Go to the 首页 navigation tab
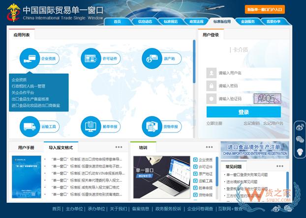 click(117, 22)
